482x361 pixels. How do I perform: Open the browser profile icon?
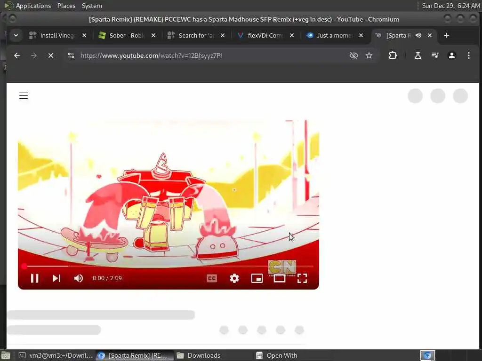click(x=451, y=55)
